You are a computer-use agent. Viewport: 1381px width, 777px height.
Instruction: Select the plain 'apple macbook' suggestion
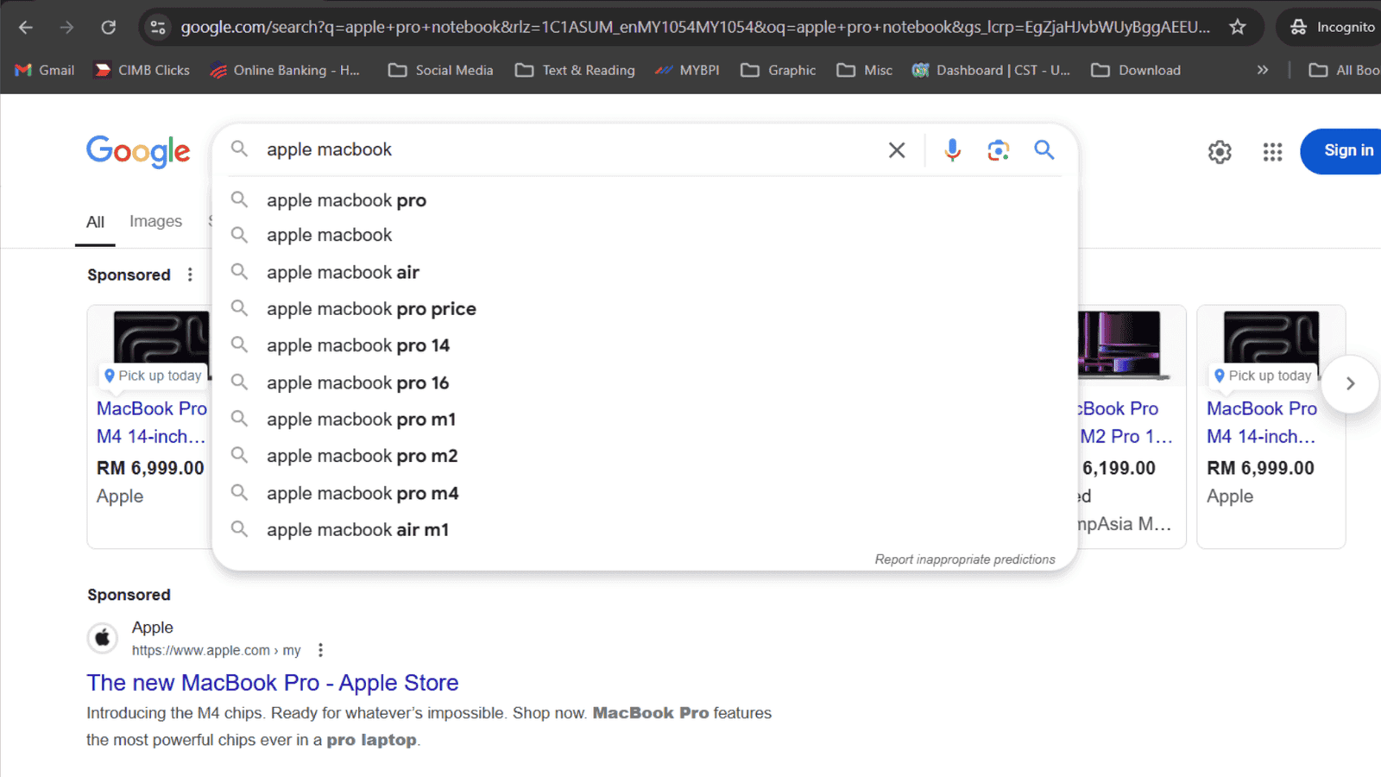coord(644,235)
